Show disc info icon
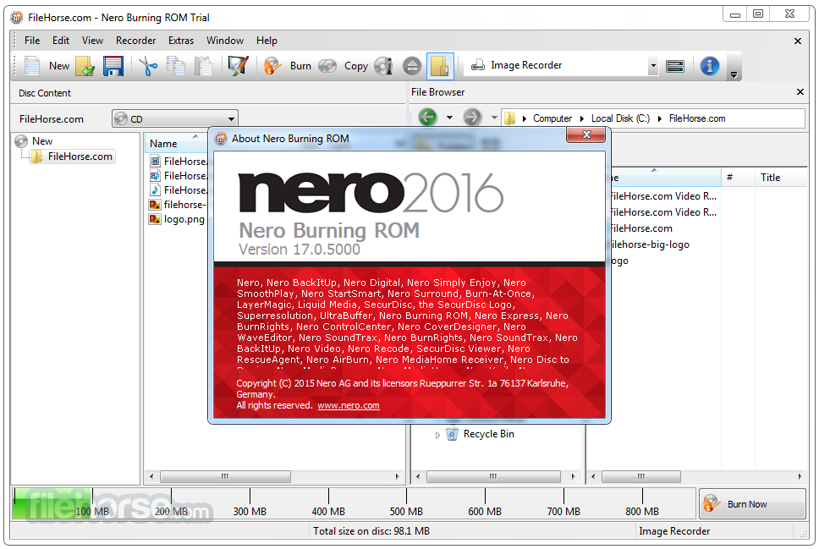This screenshot has height=549, width=819. pos(384,66)
